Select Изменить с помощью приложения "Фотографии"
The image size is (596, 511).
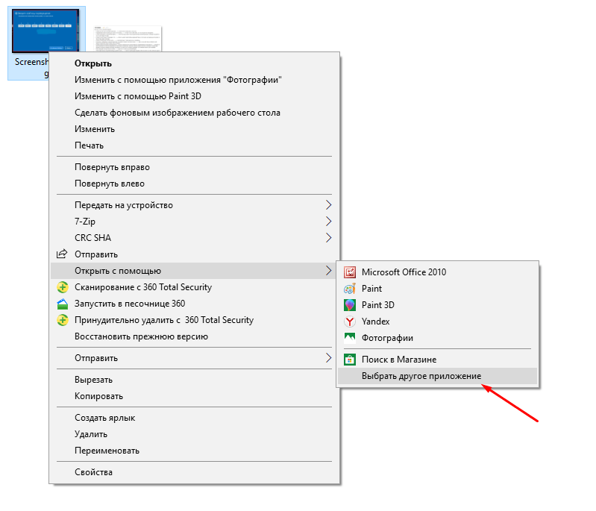[x=194, y=80]
